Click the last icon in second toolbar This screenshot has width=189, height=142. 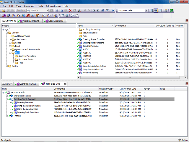click(x=77, y=15)
